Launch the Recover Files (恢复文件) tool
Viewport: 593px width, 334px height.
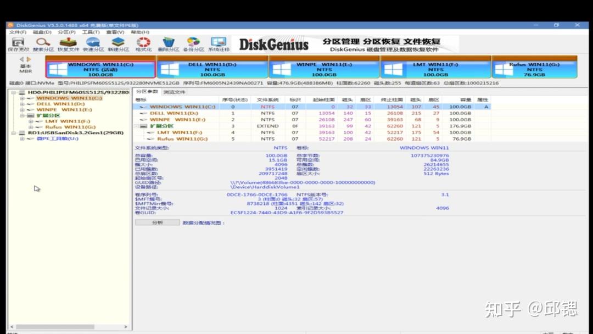(x=68, y=44)
